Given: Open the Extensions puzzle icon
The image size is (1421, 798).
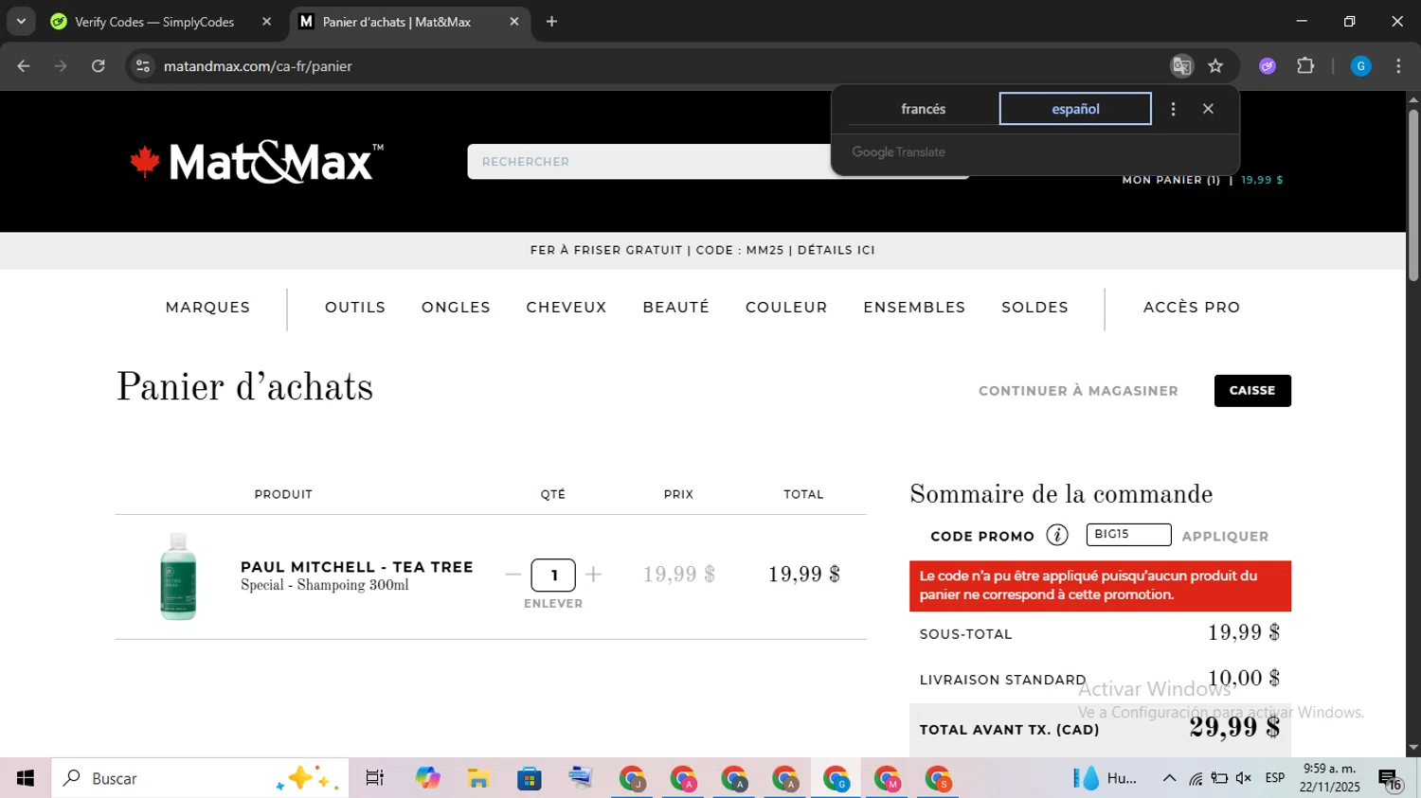Looking at the screenshot, I should [1305, 66].
